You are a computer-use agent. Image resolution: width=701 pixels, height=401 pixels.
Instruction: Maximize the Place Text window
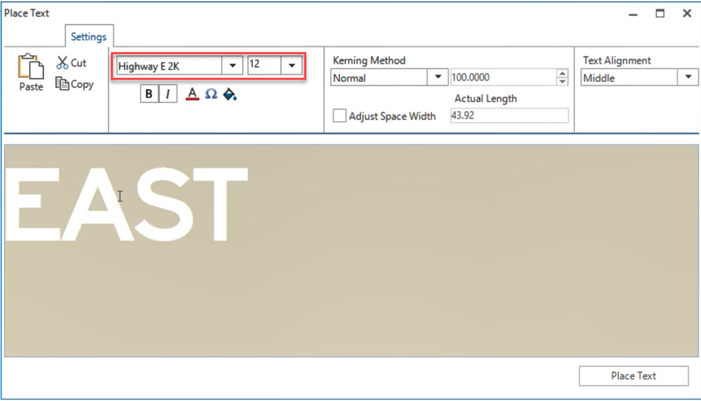point(660,13)
